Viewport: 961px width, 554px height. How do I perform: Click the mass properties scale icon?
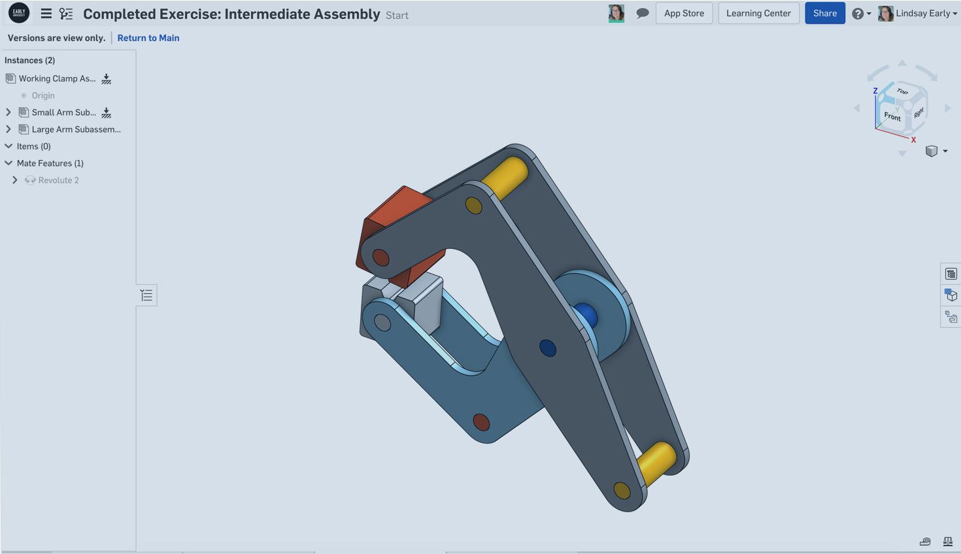(x=947, y=541)
